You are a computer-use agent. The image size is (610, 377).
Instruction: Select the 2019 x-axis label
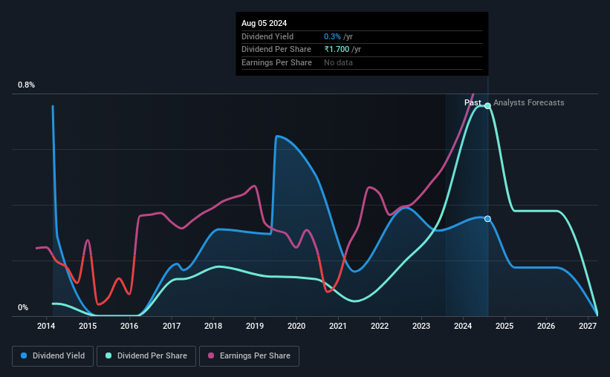click(255, 326)
